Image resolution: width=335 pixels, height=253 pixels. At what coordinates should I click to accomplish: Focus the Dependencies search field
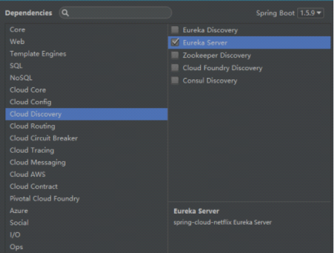(x=116, y=13)
